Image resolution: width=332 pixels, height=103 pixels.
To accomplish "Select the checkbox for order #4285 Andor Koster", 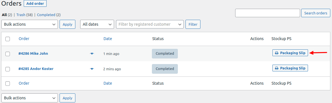I will pyautogui.click(x=8, y=69).
